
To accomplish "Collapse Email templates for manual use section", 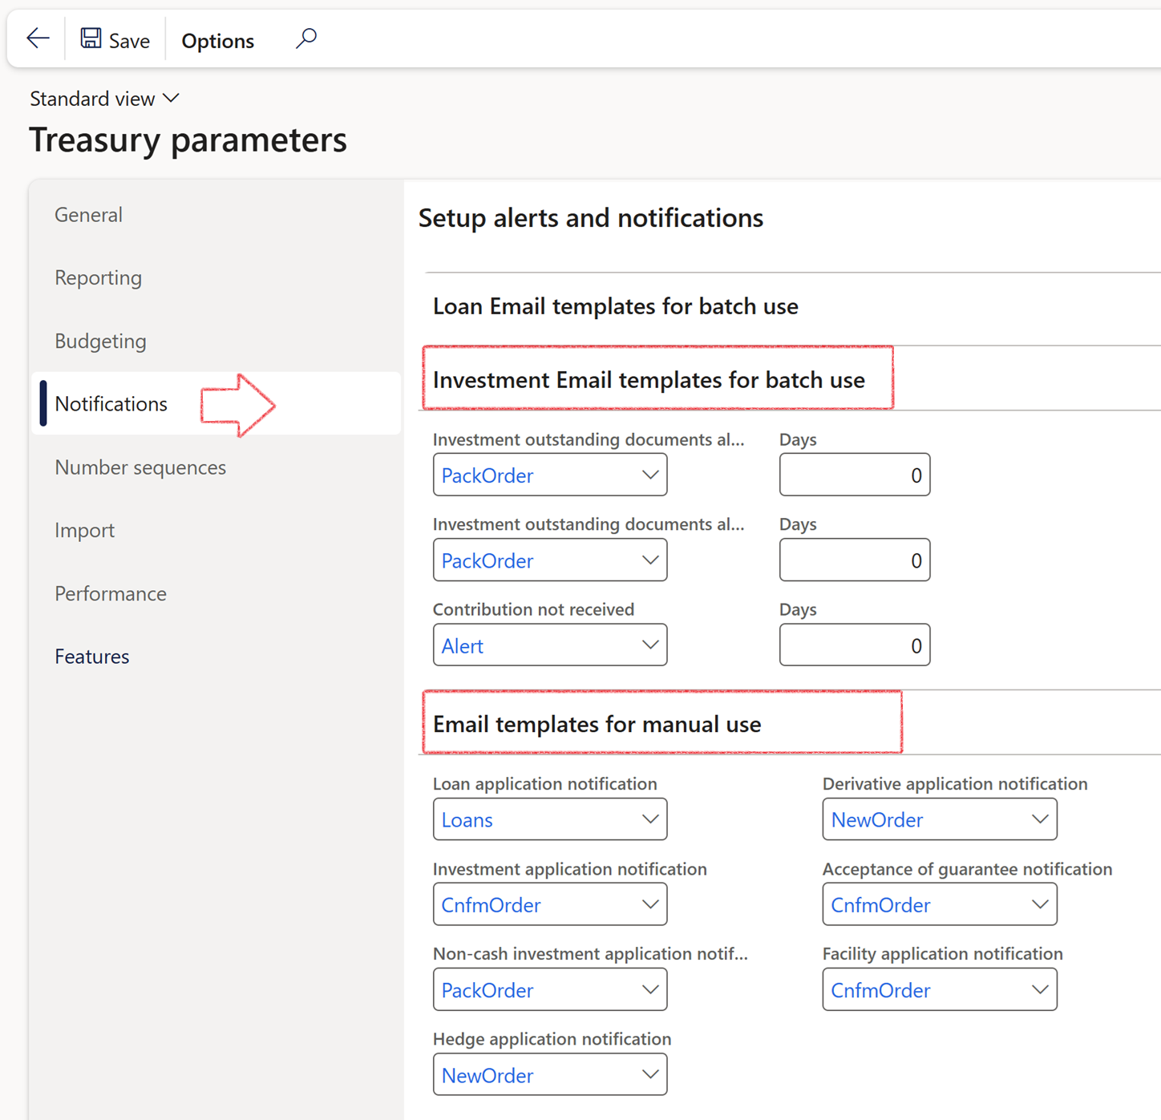I will 597,725.
